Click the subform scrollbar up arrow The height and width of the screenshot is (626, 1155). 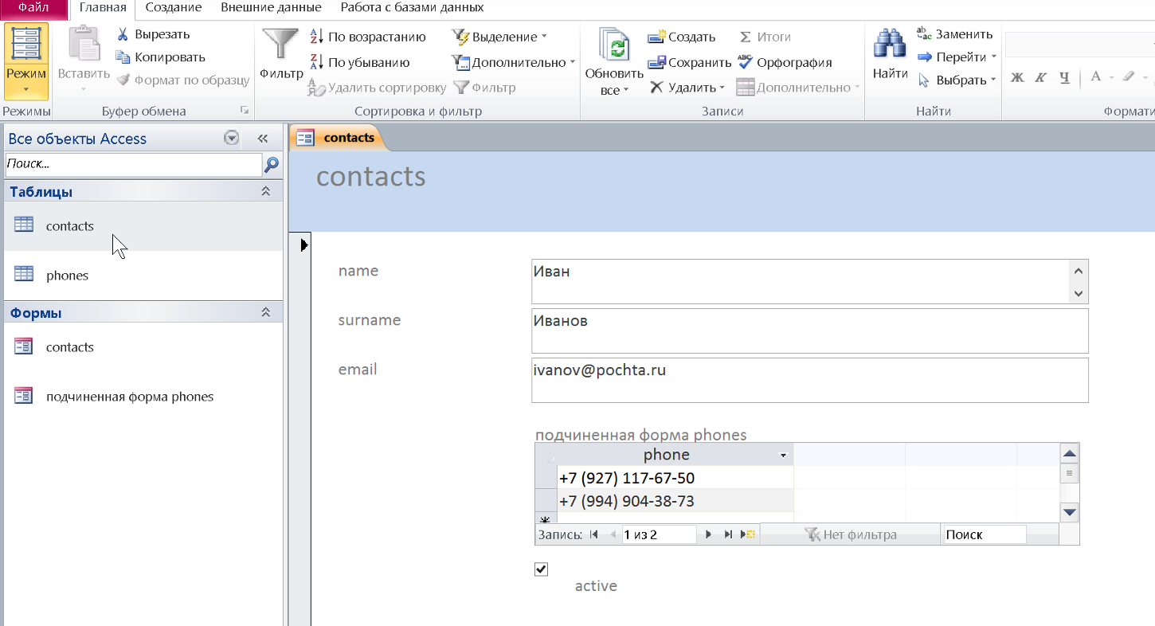(x=1070, y=454)
